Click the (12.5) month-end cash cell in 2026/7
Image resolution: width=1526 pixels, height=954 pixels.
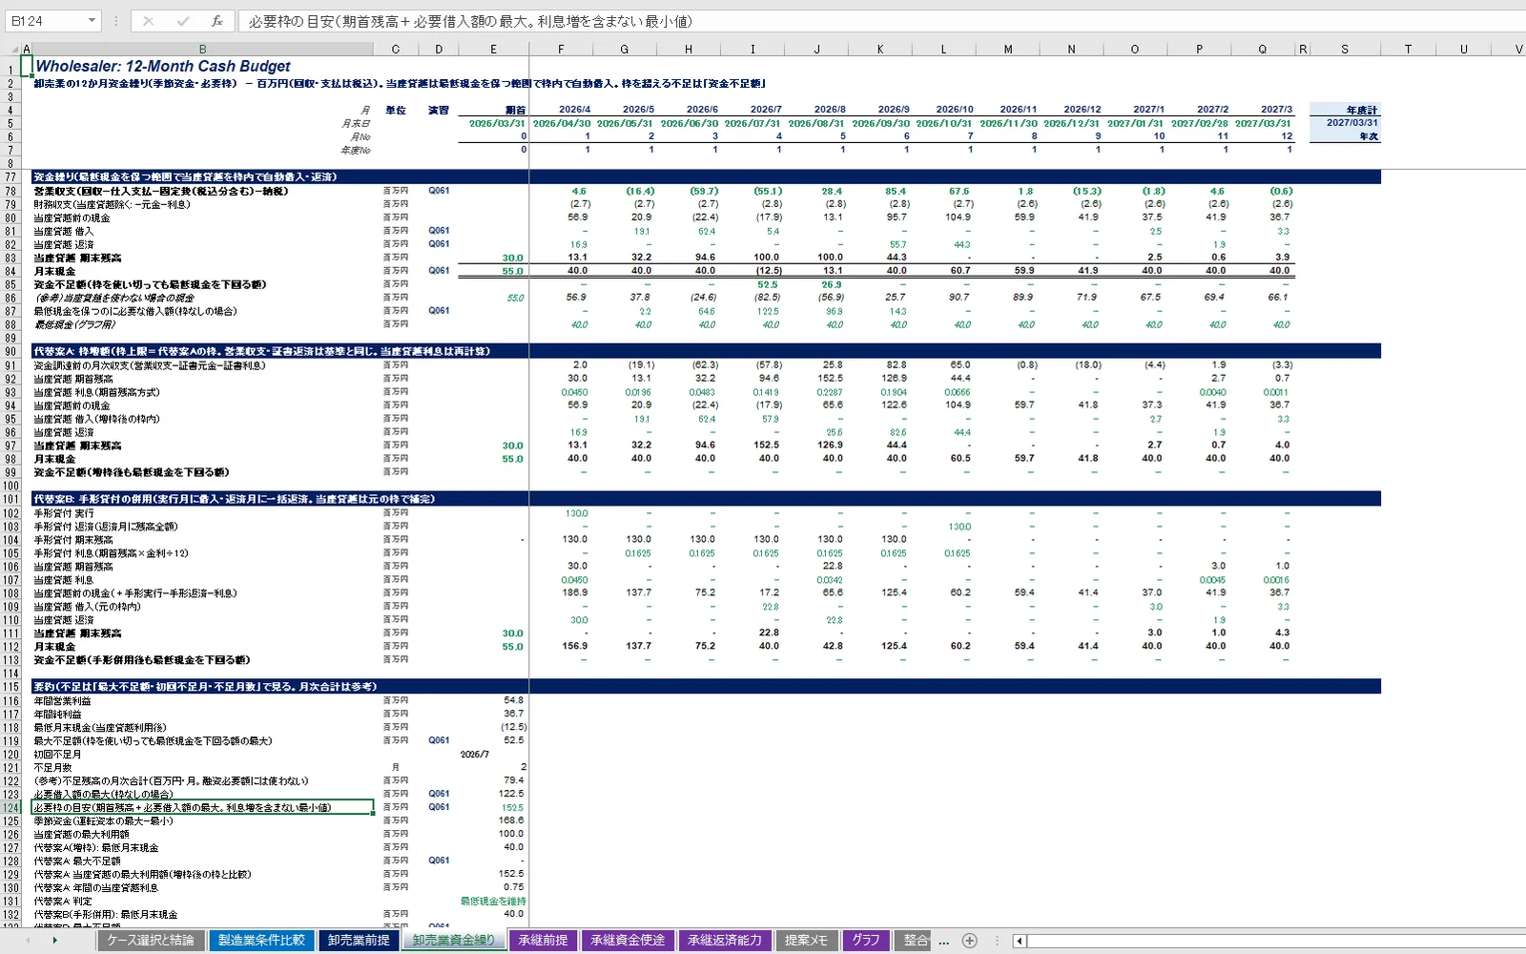click(766, 271)
